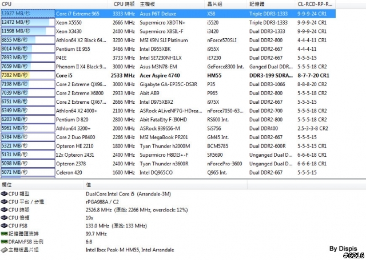Click the Intel Ibex Peak-M HM55 value
The width and height of the screenshot is (366, 260).
(x=130, y=250)
